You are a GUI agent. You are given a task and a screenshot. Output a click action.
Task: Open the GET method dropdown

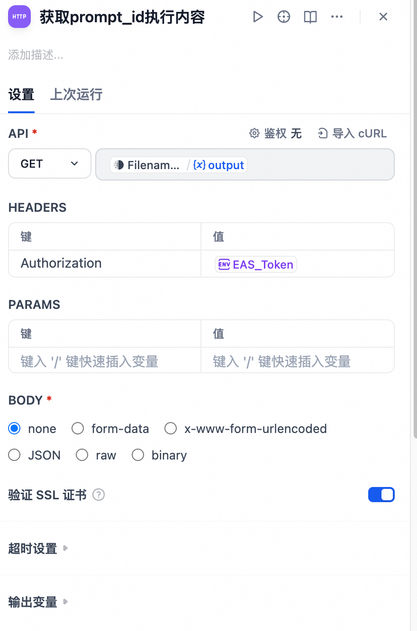[50, 163]
